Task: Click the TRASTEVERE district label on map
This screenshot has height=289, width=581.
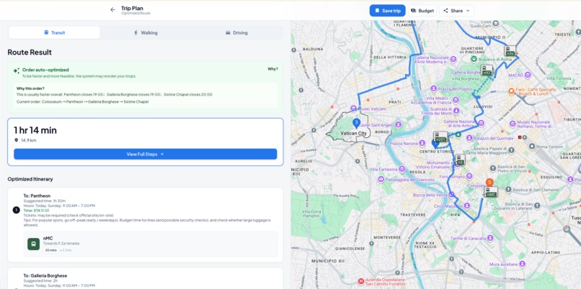Action: (413, 215)
